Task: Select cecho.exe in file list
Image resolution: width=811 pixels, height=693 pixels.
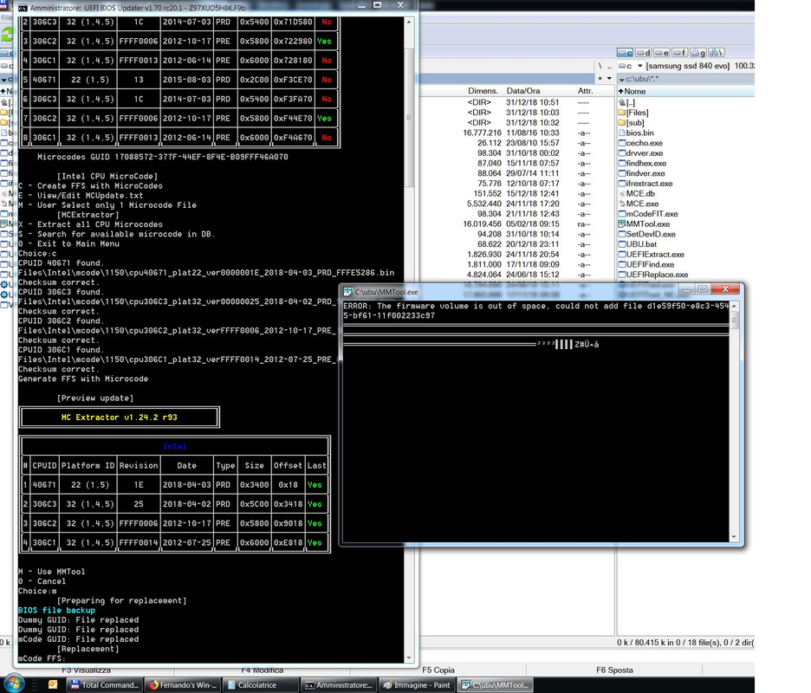Action: coord(640,143)
